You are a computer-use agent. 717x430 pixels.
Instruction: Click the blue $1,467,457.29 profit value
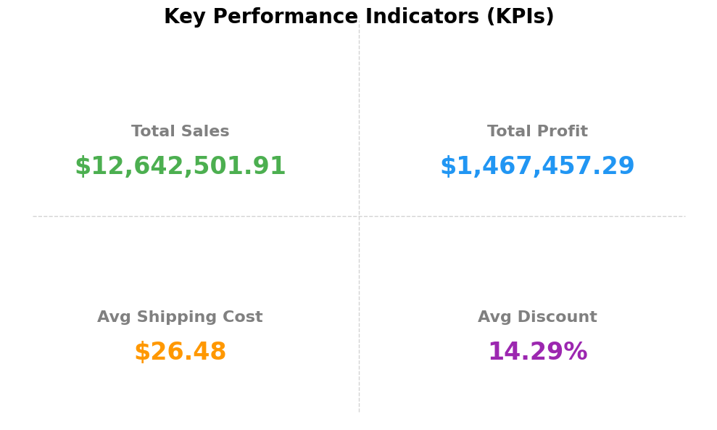537,167
